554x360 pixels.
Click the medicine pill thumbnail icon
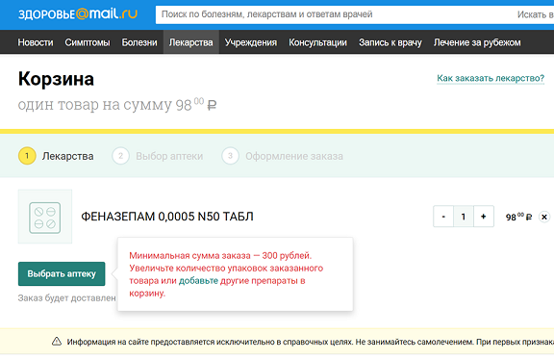[x=45, y=217]
